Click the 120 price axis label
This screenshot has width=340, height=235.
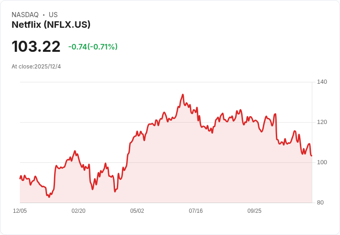pos(322,122)
